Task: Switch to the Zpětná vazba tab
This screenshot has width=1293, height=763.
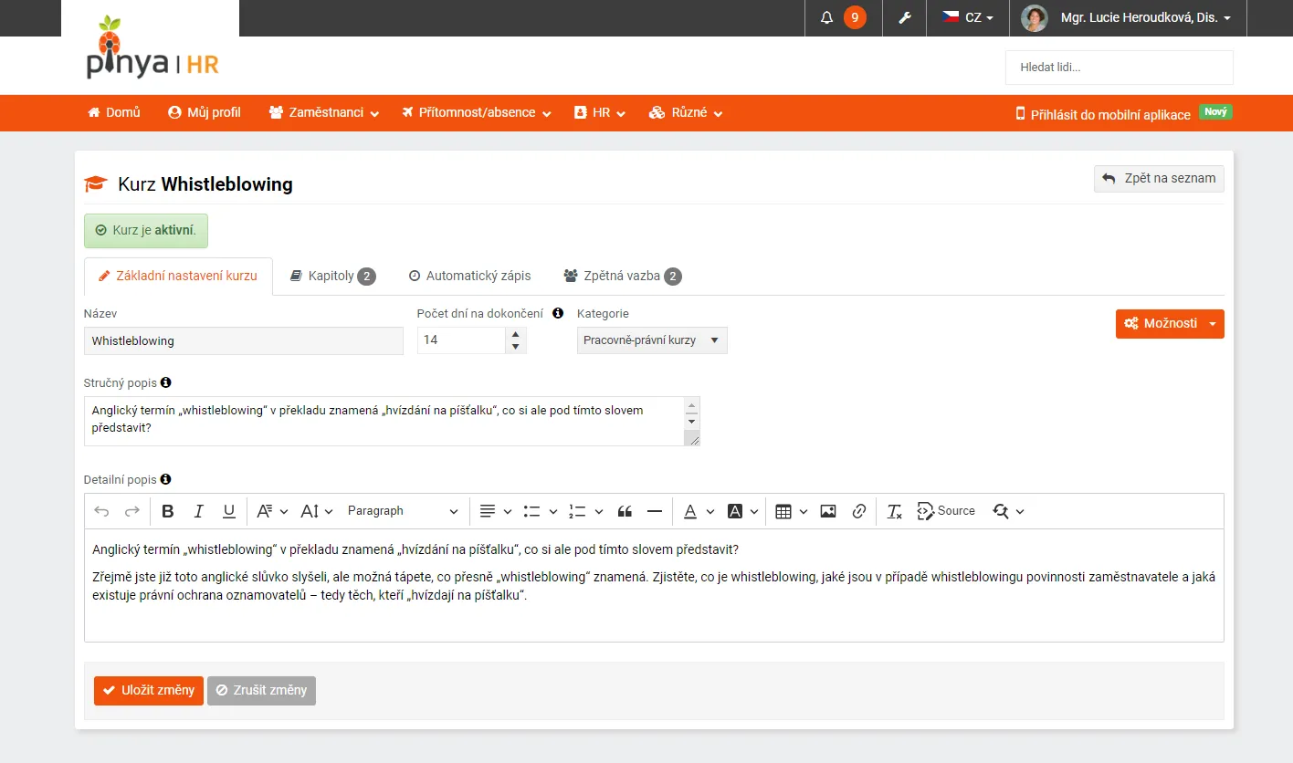Action: click(x=623, y=276)
